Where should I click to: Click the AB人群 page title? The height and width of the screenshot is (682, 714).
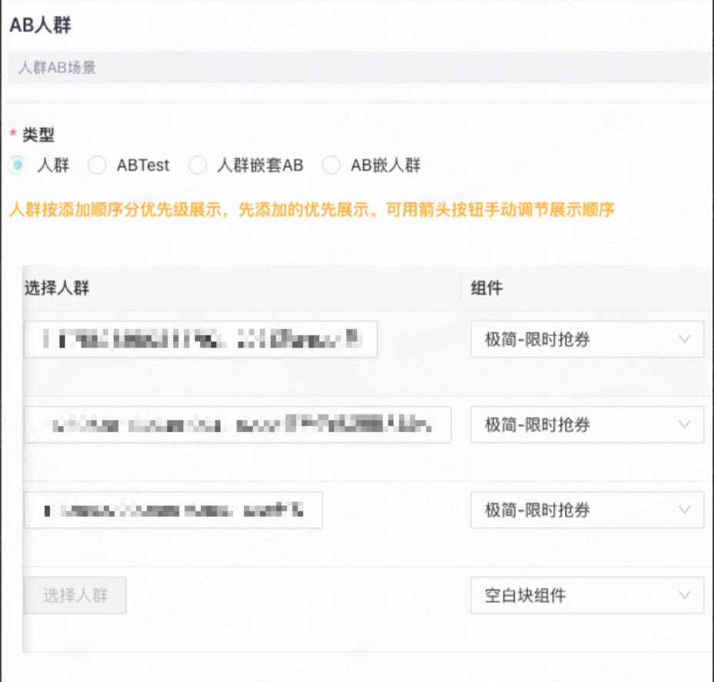tap(41, 25)
